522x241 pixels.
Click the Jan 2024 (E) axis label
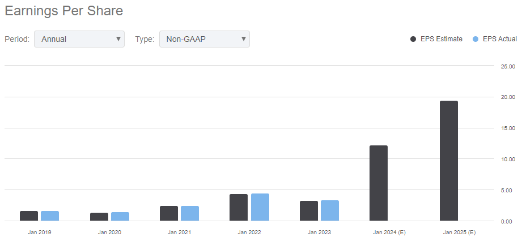[389, 233]
